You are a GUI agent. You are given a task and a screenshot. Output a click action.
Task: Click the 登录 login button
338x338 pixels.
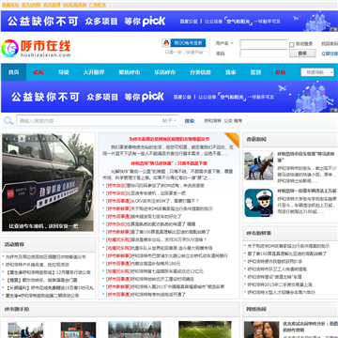tap(302, 54)
